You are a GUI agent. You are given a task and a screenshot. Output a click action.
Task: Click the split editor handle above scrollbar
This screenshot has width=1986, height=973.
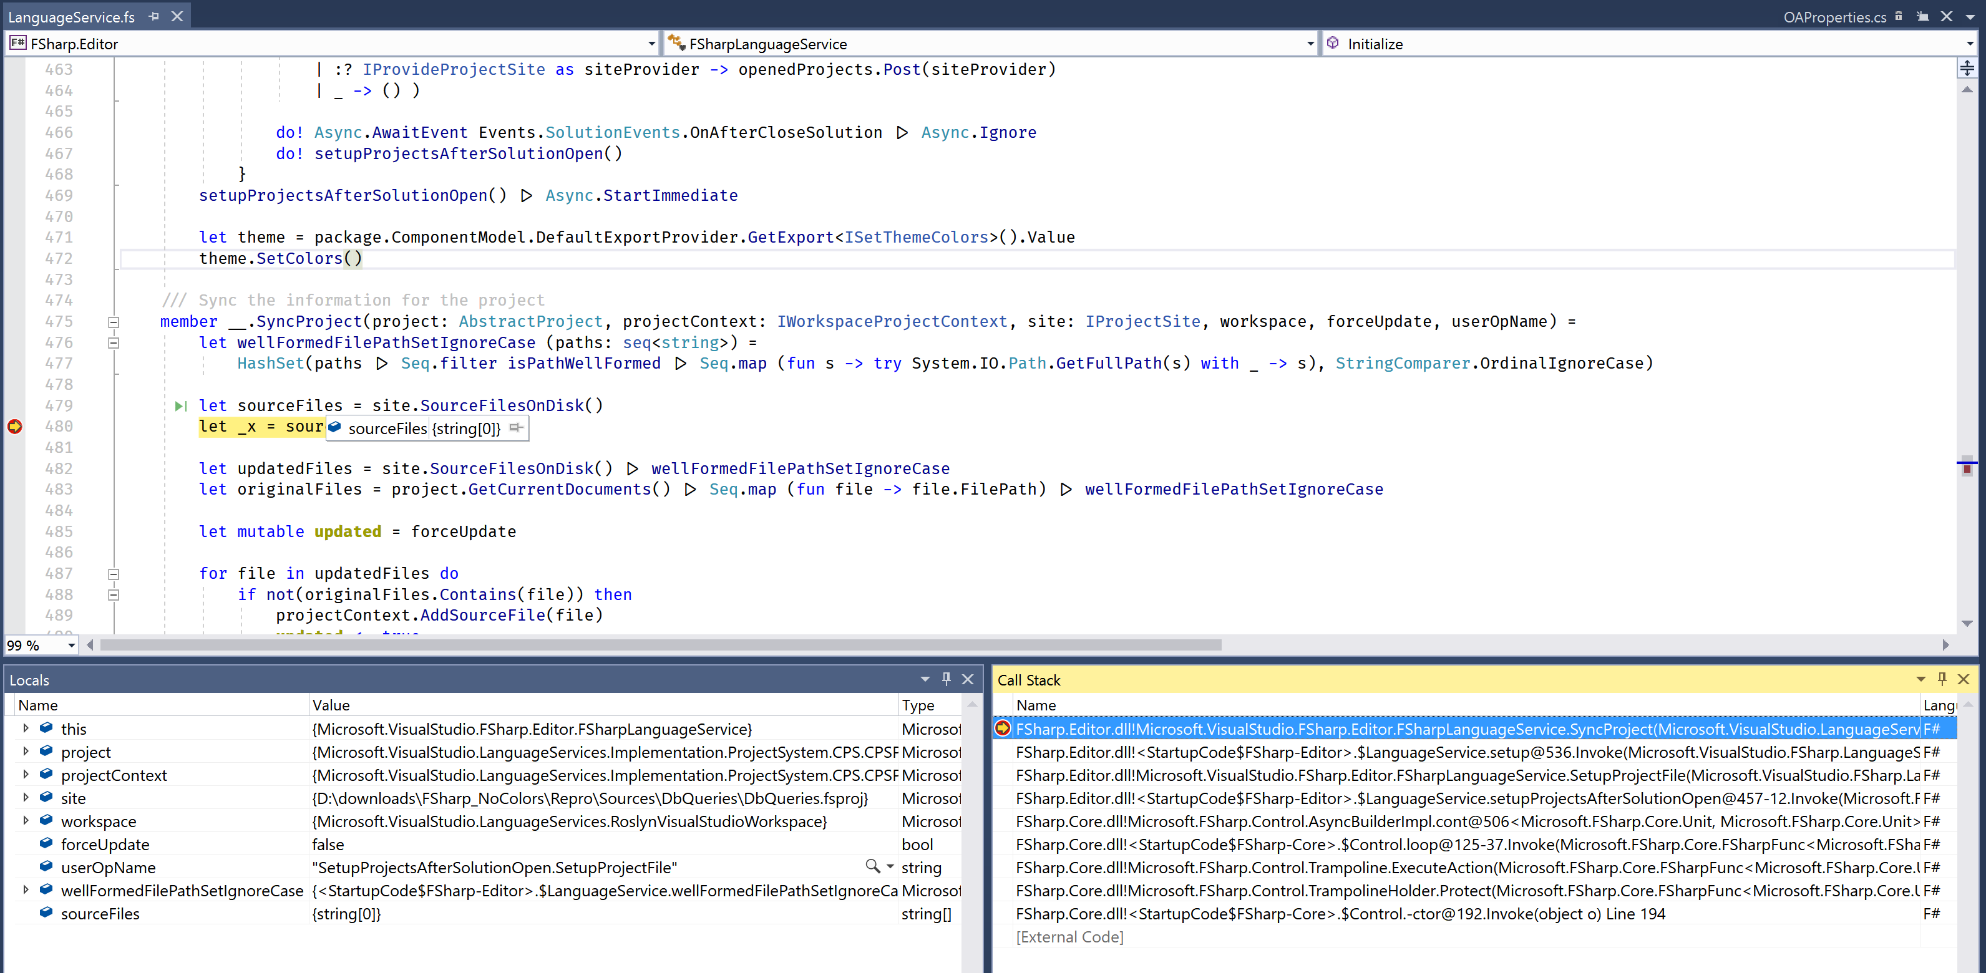(1967, 69)
